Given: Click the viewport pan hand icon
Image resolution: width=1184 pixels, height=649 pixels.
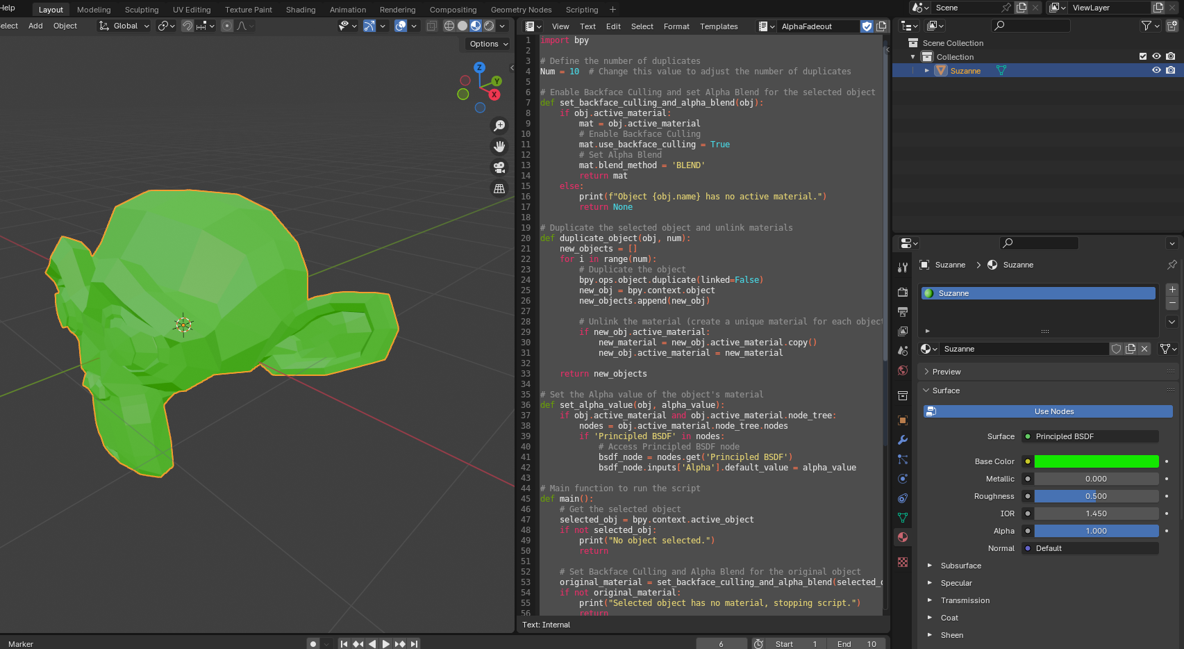Looking at the screenshot, I should [x=499, y=147].
